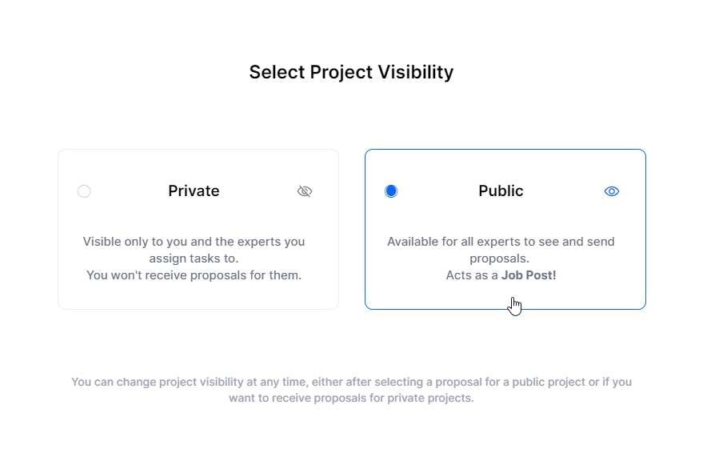Click the crossed-out eye icon on Private card
This screenshot has width=703, height=453.
click(305, 191)
